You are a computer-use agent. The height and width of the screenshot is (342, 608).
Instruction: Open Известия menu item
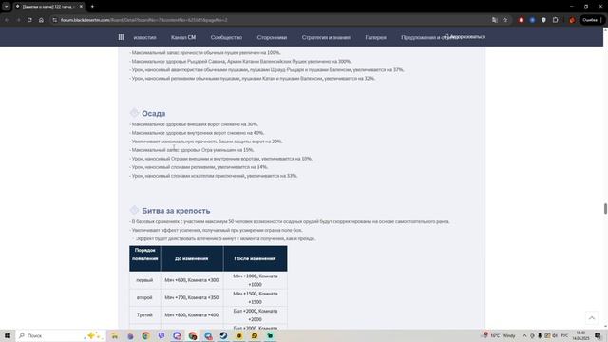coord(144,37)
